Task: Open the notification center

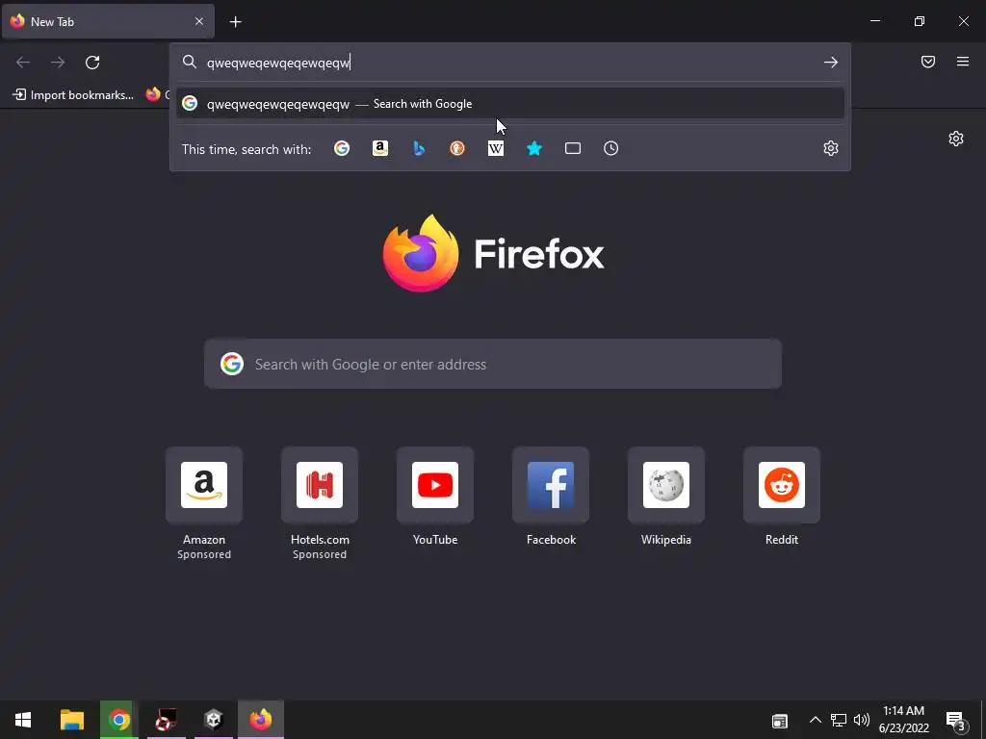Action: 955,721
